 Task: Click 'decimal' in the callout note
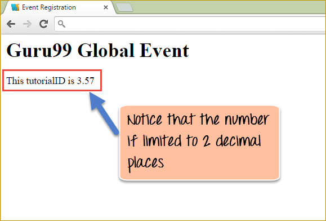coord(238,141)
